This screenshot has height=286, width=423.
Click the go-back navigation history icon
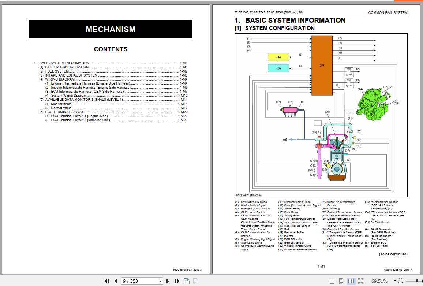[186, 281]
